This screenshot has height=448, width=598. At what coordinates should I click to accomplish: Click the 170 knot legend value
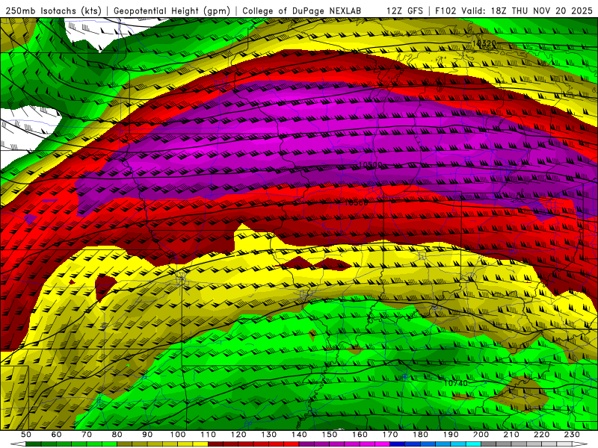click(390, 435)
